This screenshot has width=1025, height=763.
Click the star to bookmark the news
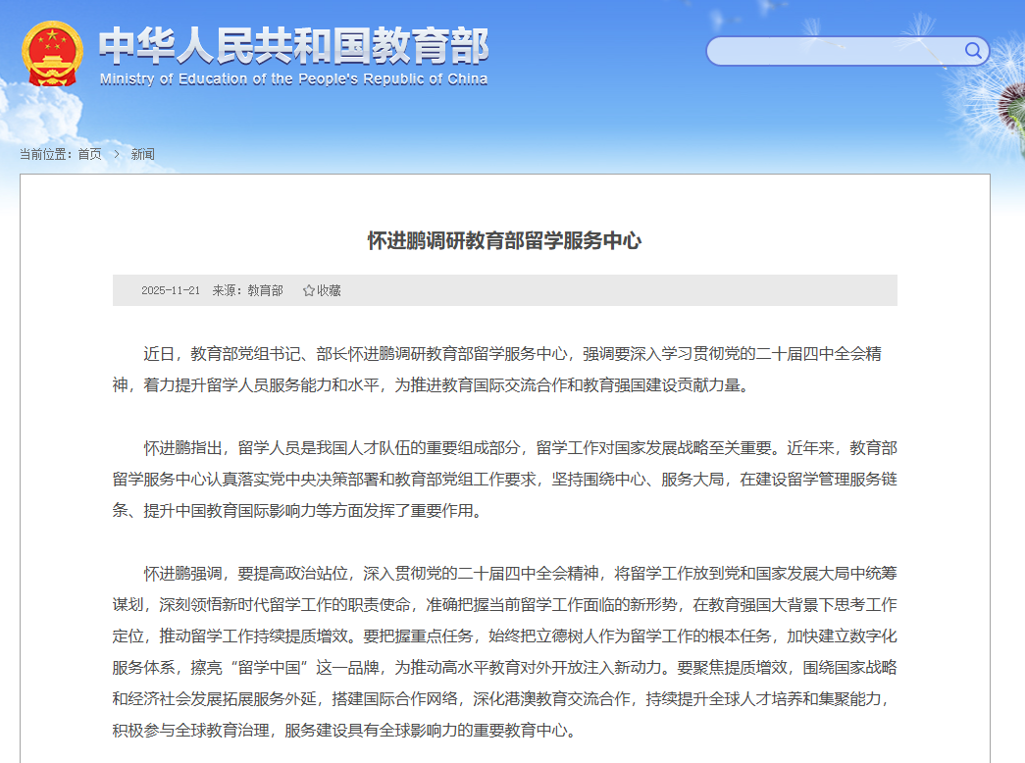click(310, 290)
